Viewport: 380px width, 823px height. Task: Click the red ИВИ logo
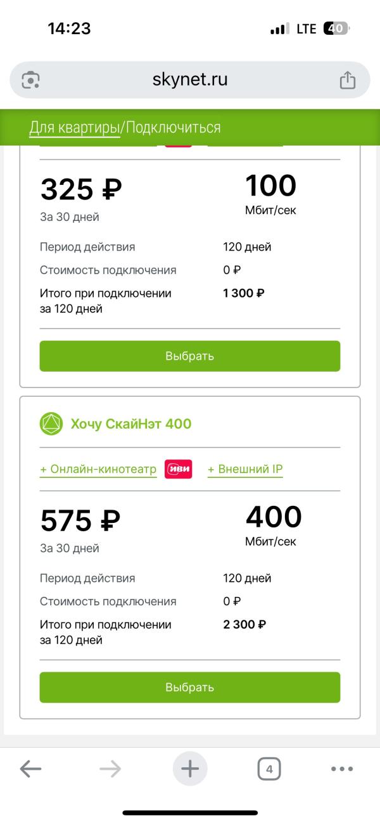(x=179, y=469)
